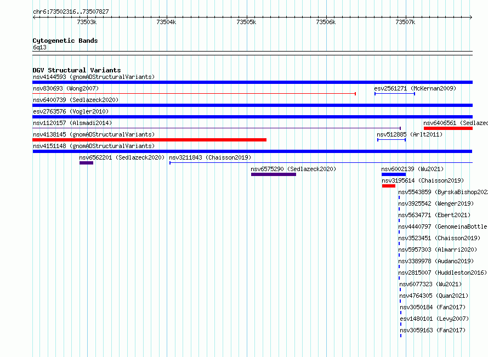Click the thin red line for nsv830693
Screen dimensions: 488x357
tap(194, 94)
